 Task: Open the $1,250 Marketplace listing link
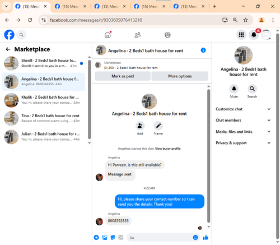click(x=130, y=68)
